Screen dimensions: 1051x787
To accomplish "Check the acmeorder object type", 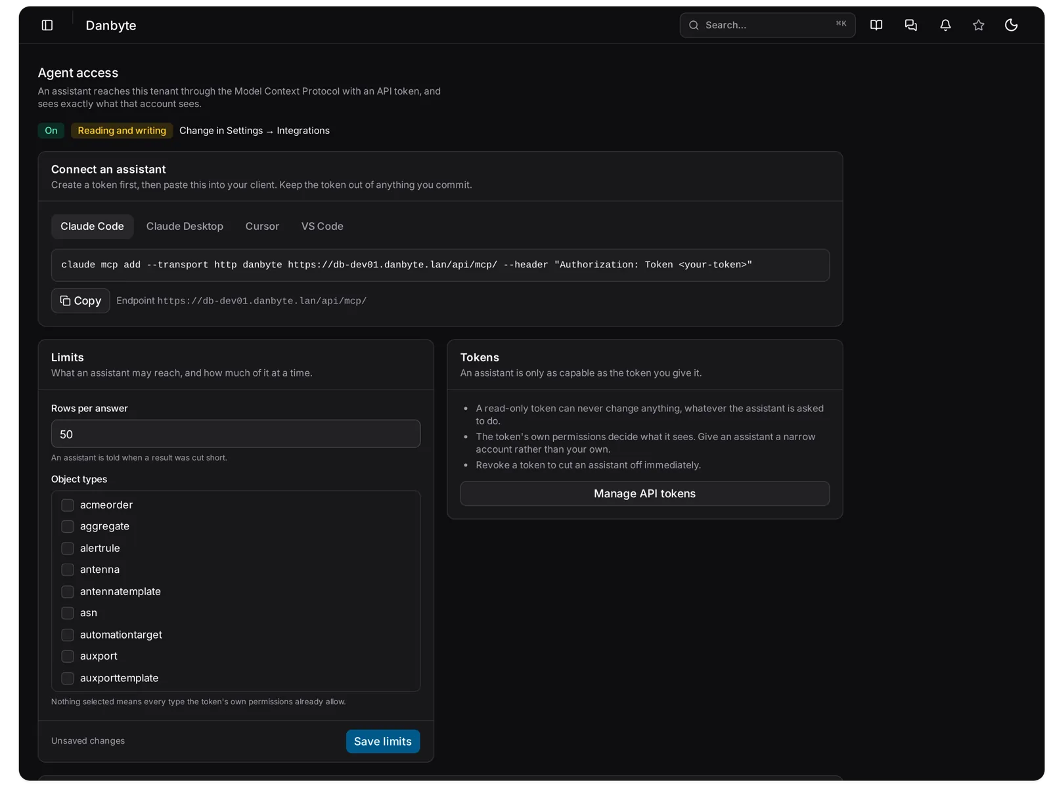I will [68, 505].
